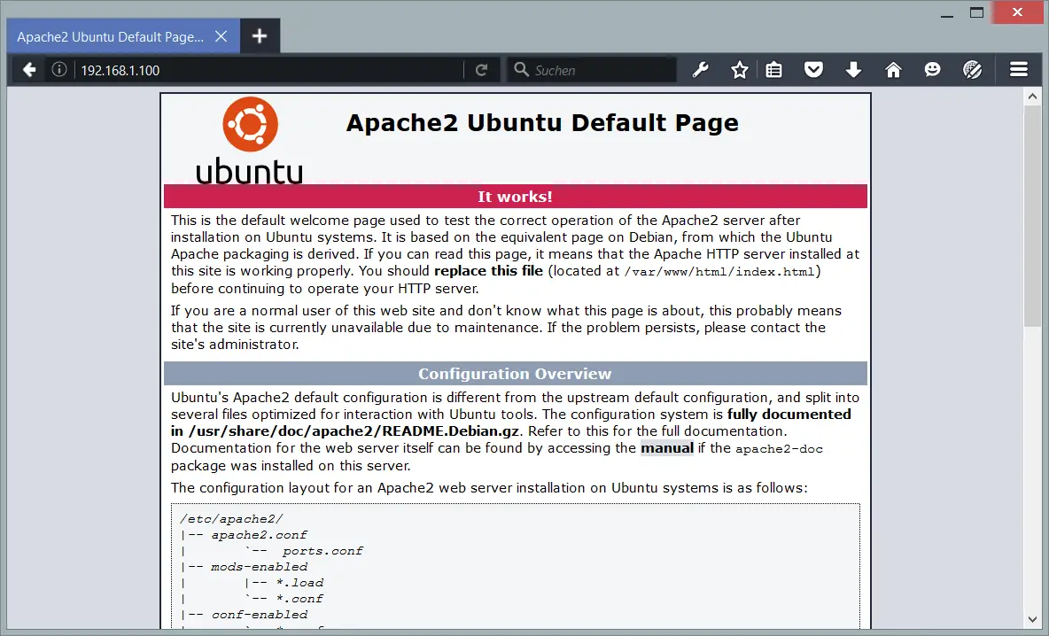
Task: Focus the address bar showing 192.168.1.100
Action: (268, 70)
